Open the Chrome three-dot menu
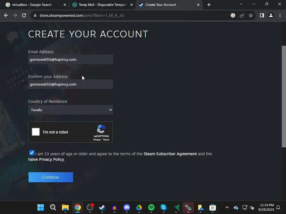Image resolution: width=286 pixels, height=214 pixels. [x=280, y=16]
